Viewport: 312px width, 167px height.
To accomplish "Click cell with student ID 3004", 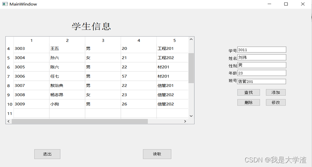I will 31,58.
